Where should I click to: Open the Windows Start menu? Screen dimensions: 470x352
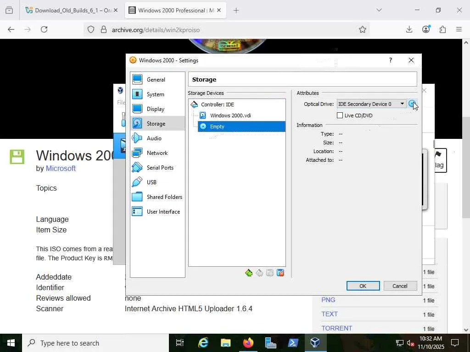point(11,343)
